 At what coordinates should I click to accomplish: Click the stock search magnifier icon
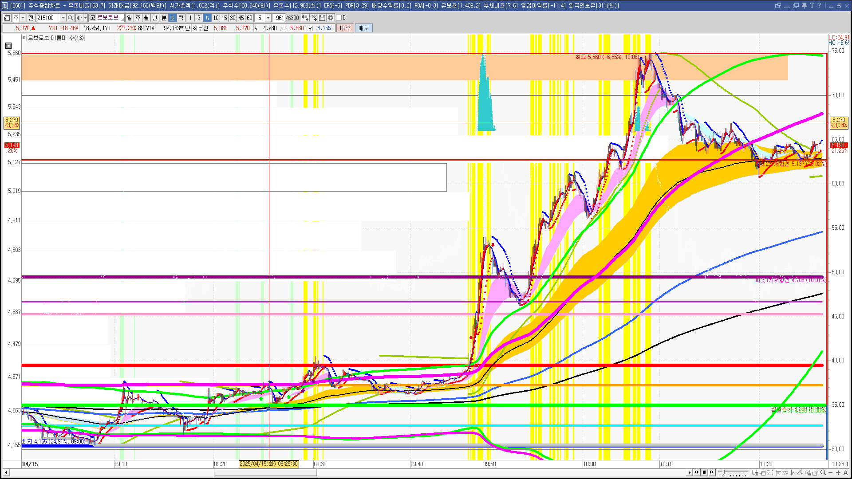pyautogui.click(x=70, y=18)
